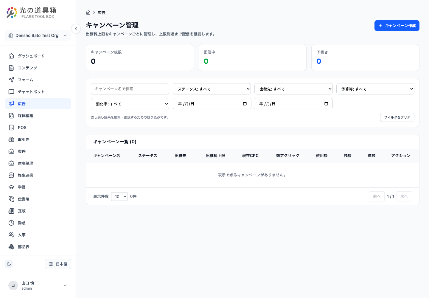
Task: Click the 部品表 blocks icon
Action: click(x=11, y=247)
